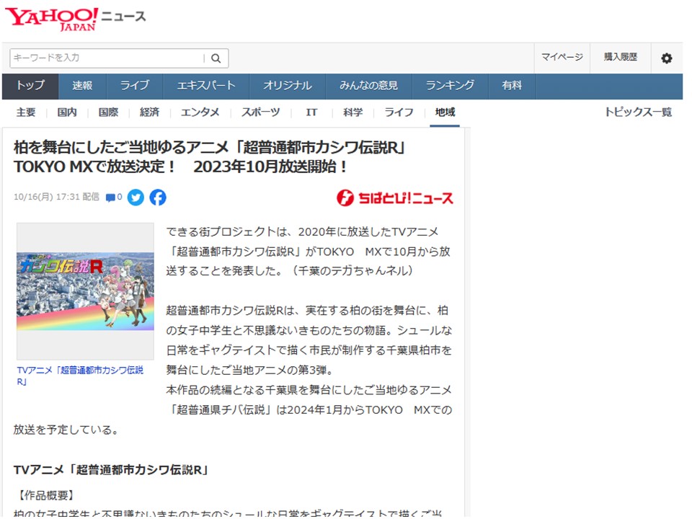Open the comments bubble icon
692x519 pixels.
(112, 198)
